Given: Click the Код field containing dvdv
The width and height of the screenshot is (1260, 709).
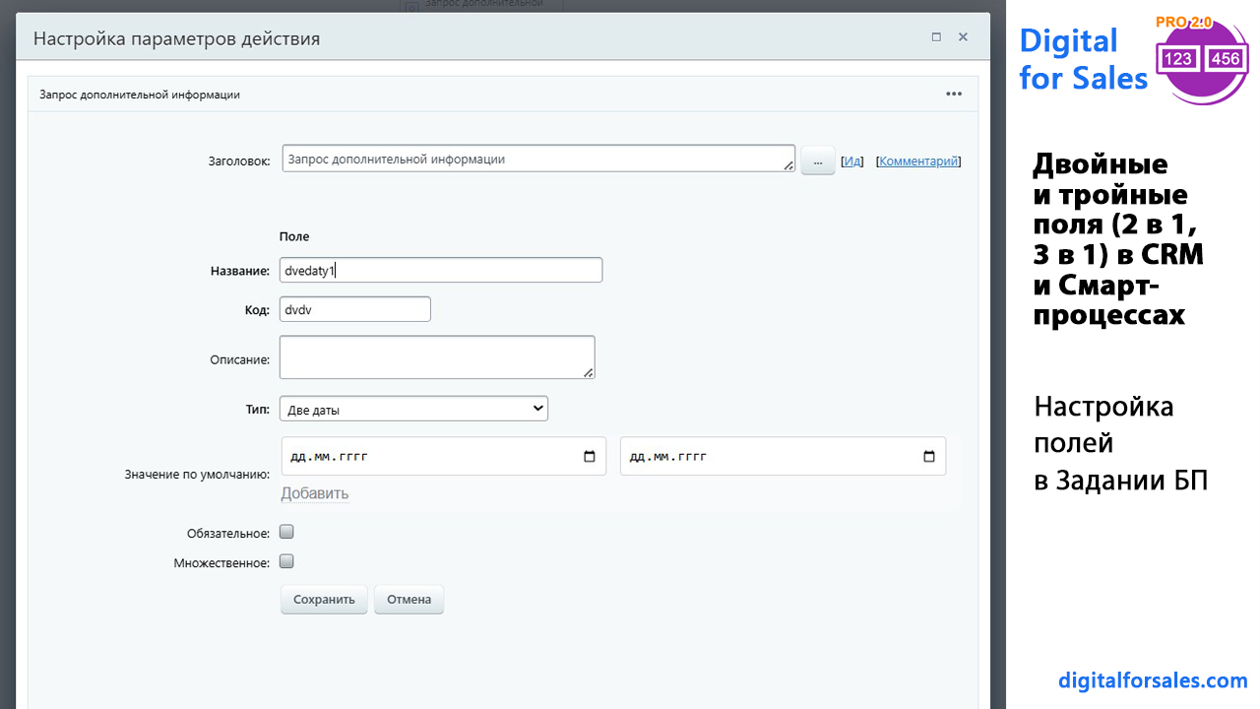Looking at the screenshot, I should tap(354, 309).
